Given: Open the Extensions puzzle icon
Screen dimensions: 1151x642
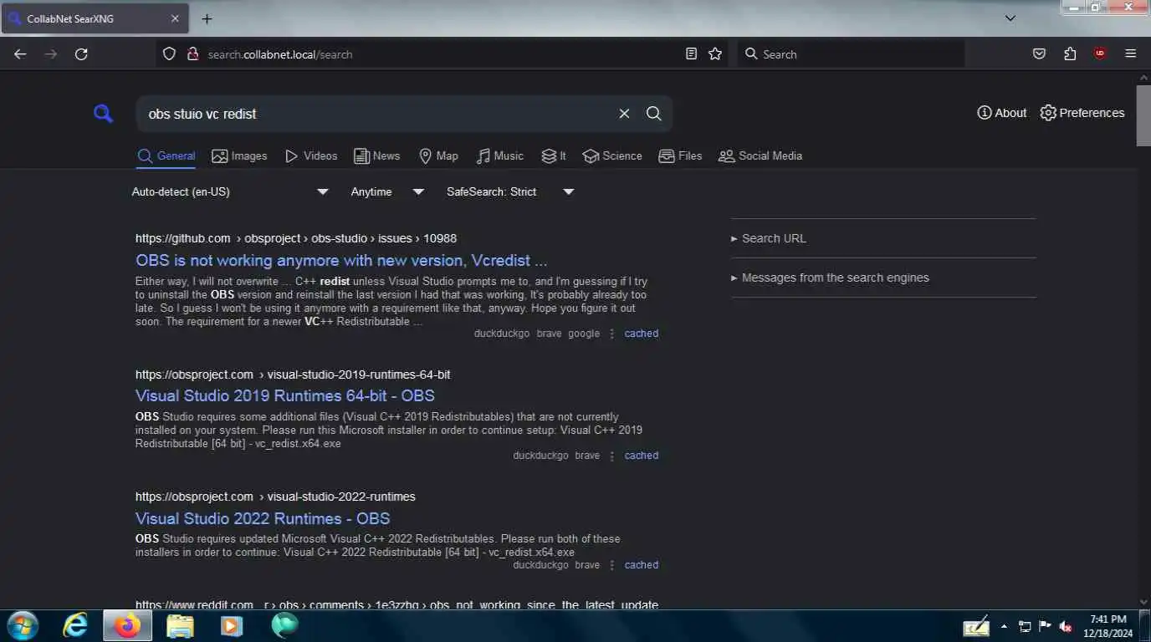Looking at the screenshot, I should point(1070,54).
